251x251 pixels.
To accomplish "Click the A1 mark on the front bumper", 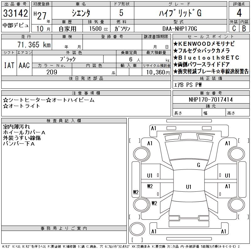I will (153, 128).
